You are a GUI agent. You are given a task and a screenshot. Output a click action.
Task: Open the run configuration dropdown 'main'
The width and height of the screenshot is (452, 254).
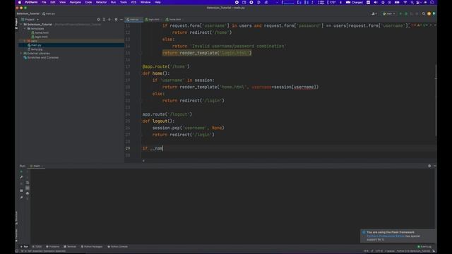click(389, 13)
